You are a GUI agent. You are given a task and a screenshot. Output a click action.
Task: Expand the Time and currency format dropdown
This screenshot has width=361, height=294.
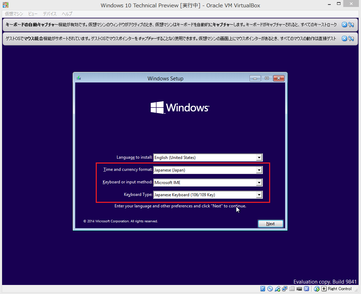pos(259,170)
